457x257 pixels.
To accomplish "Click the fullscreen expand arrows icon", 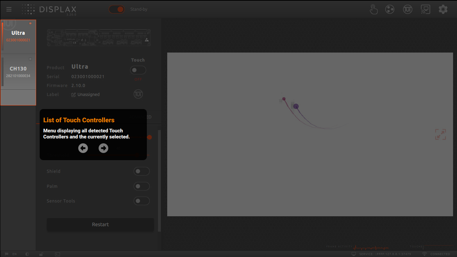I will (440, 134).
